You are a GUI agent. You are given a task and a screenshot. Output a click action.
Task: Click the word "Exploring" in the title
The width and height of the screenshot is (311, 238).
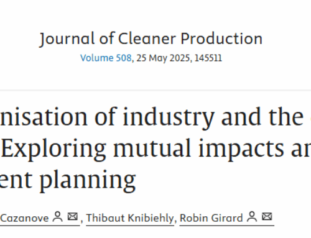tap(53, 149)
